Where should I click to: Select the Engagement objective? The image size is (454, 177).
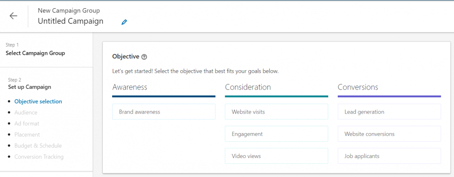click(x=276, y=134)
